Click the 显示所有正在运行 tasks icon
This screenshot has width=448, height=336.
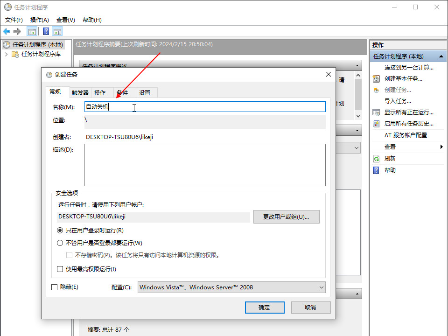coord(376,112)
